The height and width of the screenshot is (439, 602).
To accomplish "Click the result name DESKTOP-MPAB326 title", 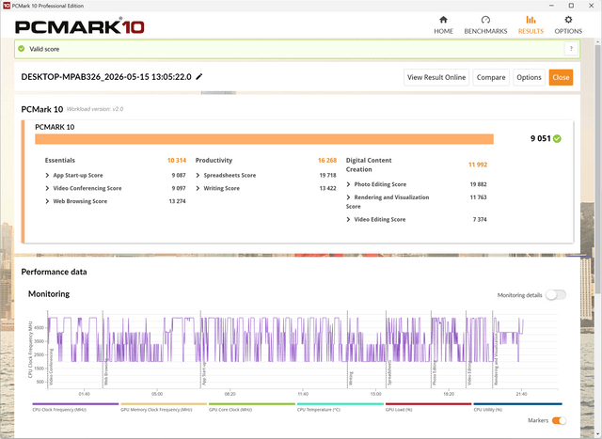I will coord(106,77).
